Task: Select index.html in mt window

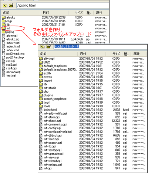Action: (x=48, y=110)
